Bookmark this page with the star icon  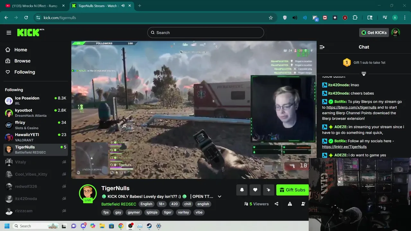271,18
